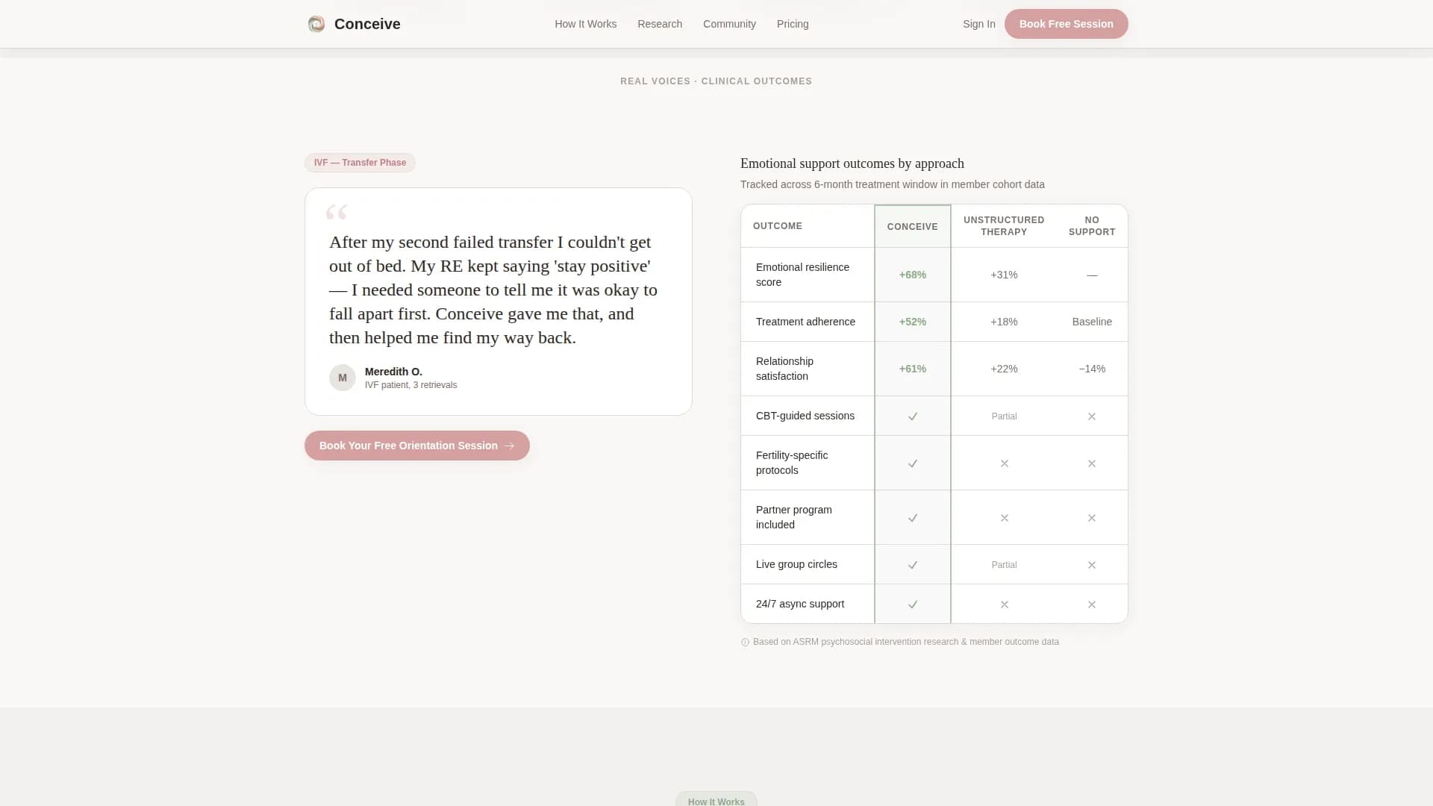The image size is (1433, 806).
Task: Click Unstructured Therapy X for Partner program
Action: (1005, 518)
